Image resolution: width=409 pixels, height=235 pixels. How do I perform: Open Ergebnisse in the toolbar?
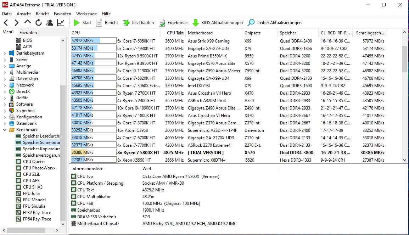tap(173, 23)
